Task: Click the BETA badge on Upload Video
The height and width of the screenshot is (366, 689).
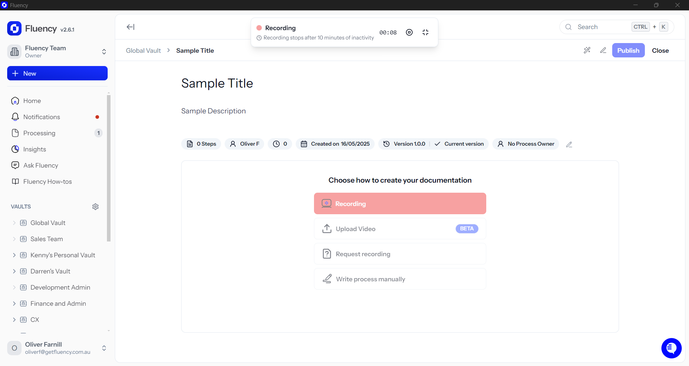Action: pos(467,229)
